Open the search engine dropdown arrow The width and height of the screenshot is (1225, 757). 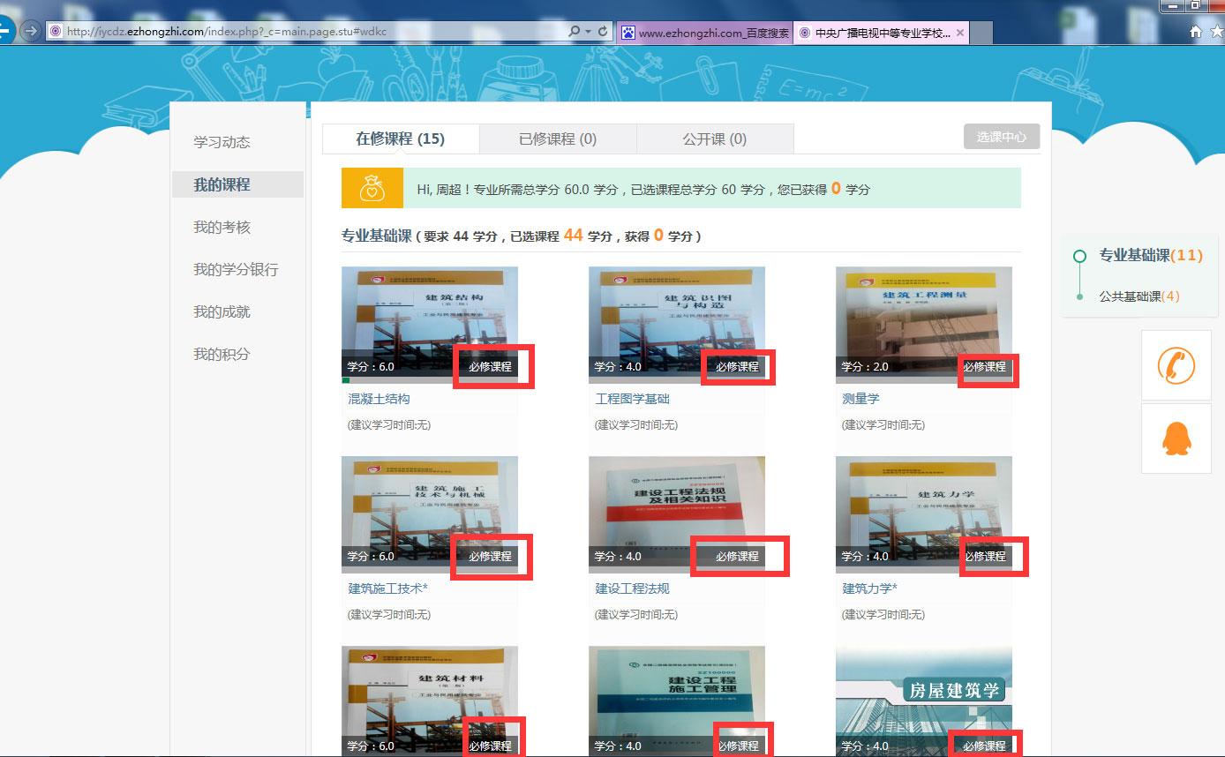point(586,31)
